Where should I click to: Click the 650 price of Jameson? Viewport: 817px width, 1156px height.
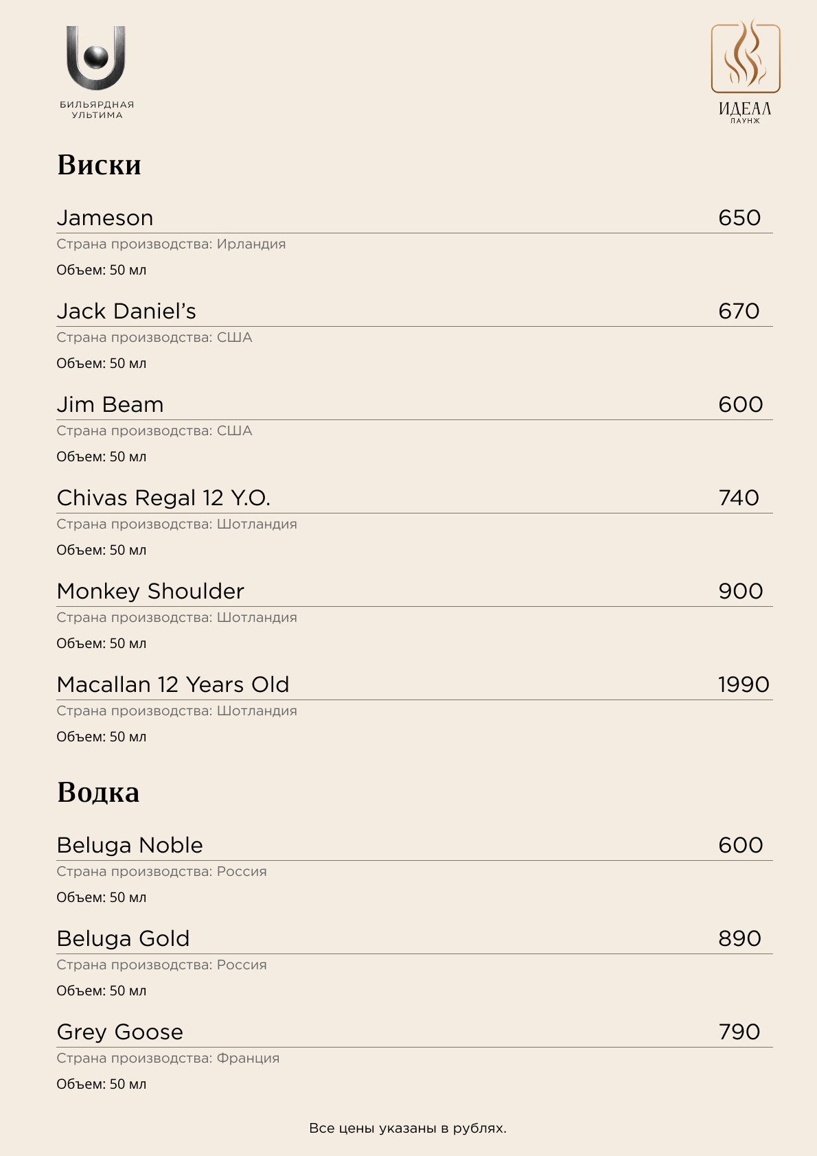click(739, 218)
